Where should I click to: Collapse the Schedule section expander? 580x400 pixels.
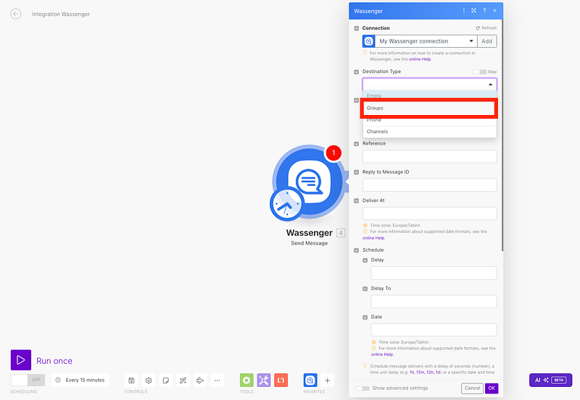[356, 250]
